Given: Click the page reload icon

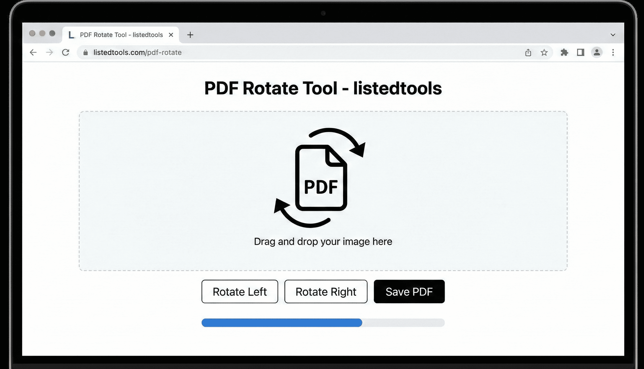Looking at the screenshot, I should [66, 52].
